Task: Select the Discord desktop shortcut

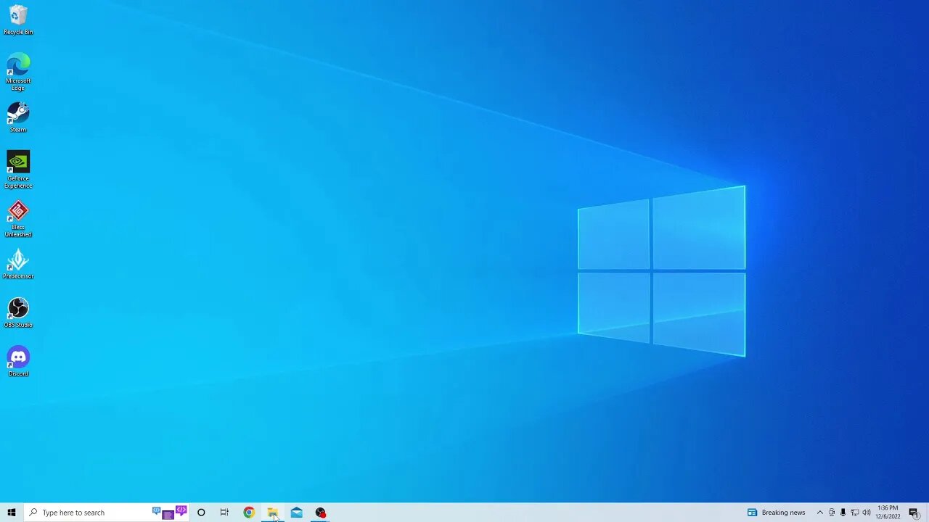Action: tap(18, 361)
